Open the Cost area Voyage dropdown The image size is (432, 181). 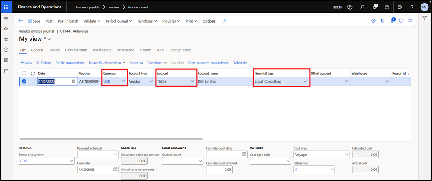346,155
